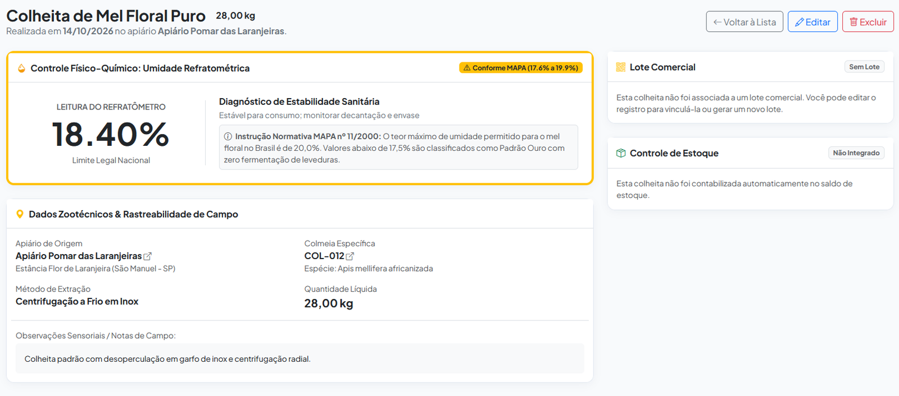Click the QR grid icon beside Lote Comercial
Image resolution: width=899 pixels, height=396 pixels.
[621, 67]
